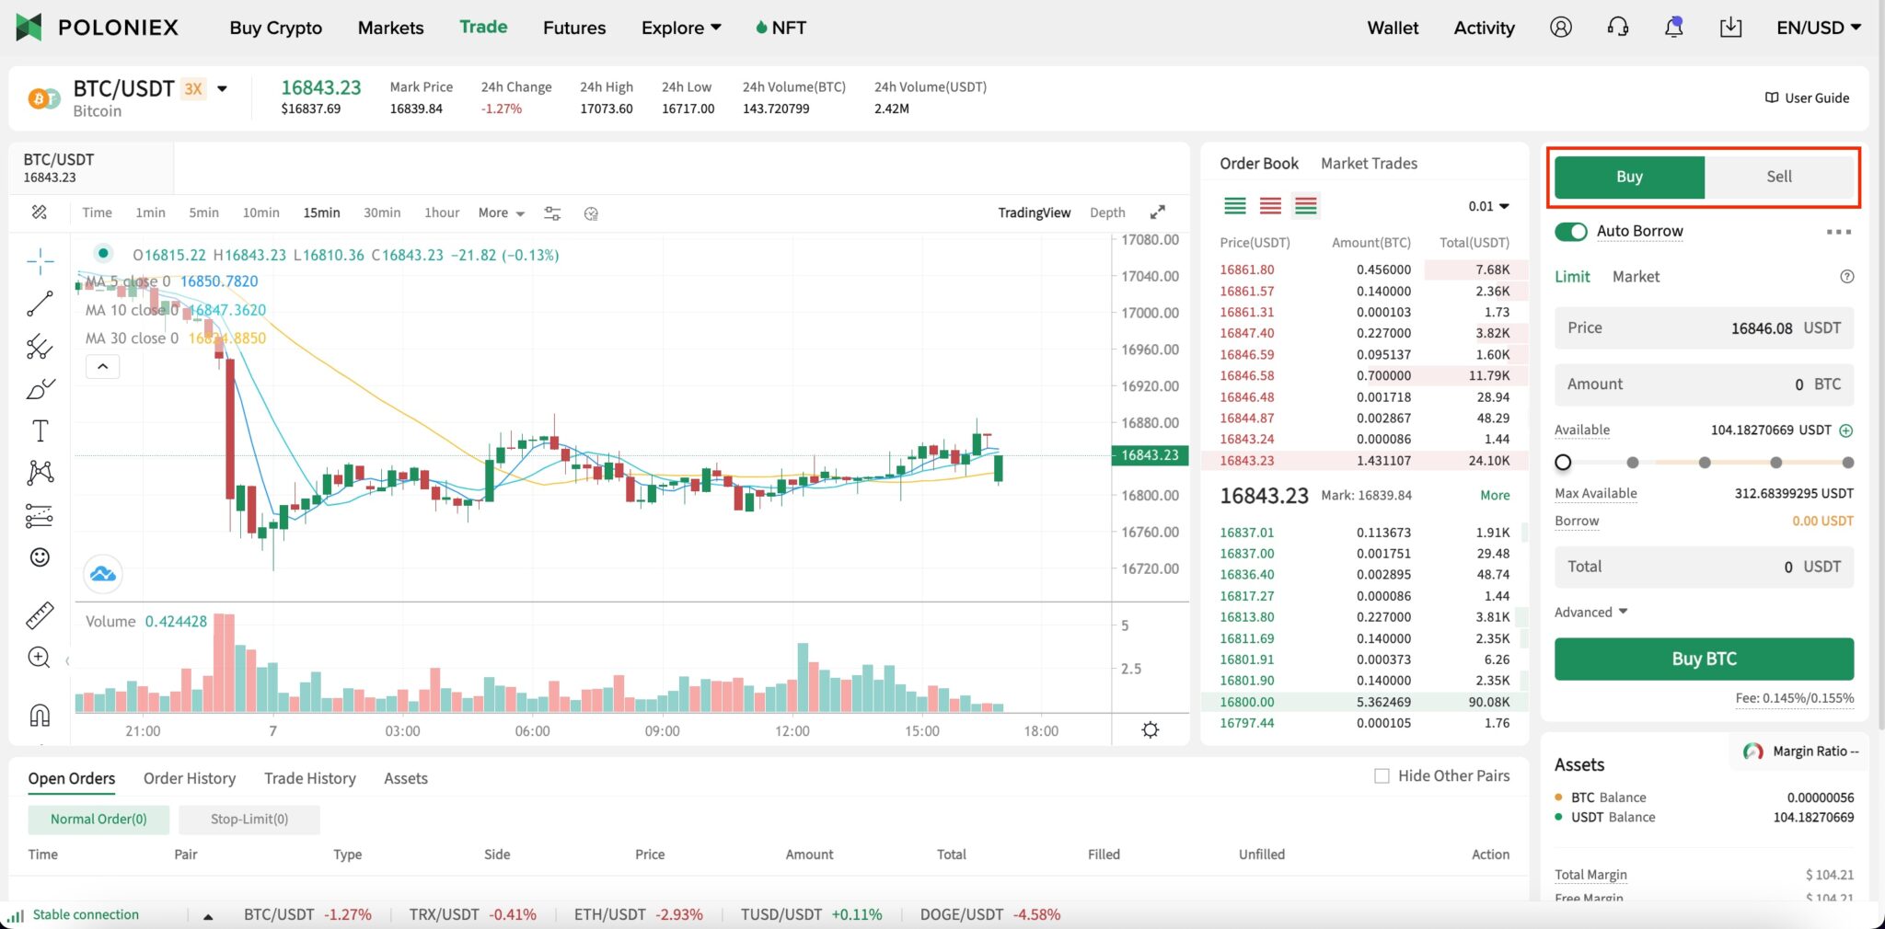Select the trend line drawing tool
The image size is (1885, 929).
40,304
